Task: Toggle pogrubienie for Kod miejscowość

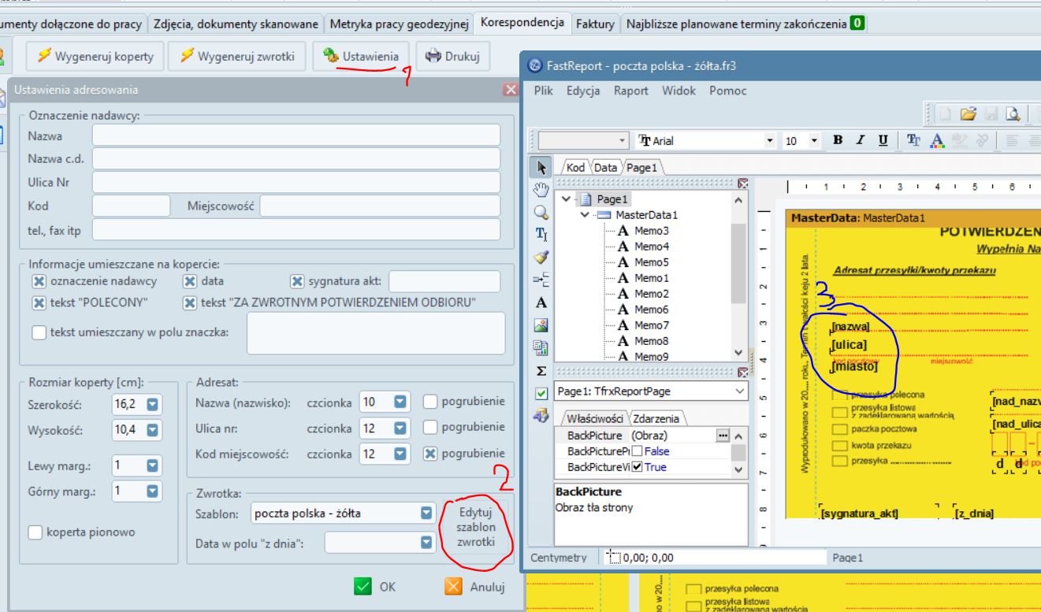Action: (429, 454)
